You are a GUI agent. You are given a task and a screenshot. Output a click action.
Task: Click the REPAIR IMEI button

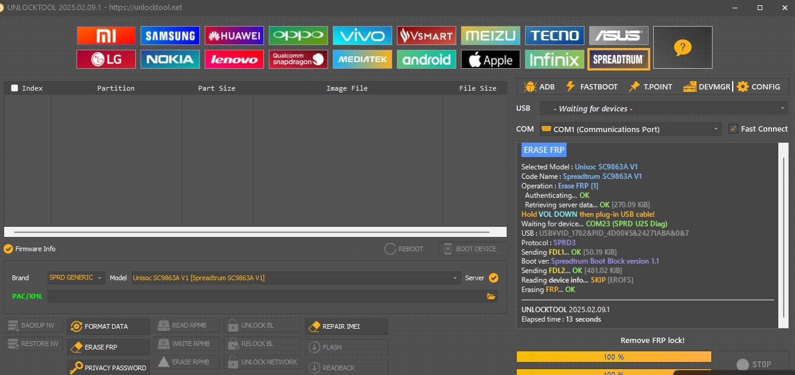click(346, 326)
